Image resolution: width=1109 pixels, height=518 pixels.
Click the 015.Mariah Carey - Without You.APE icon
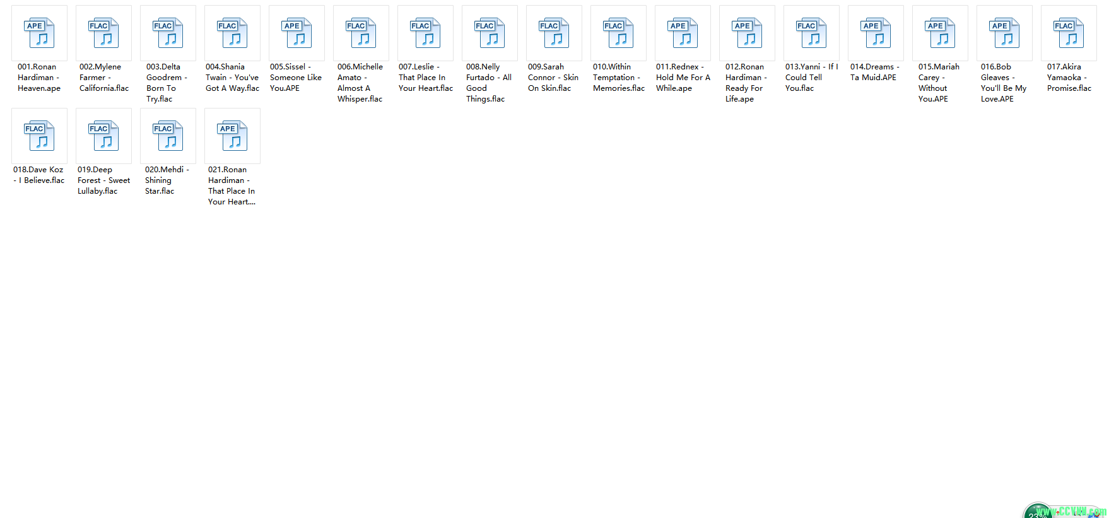coord(940,33)
